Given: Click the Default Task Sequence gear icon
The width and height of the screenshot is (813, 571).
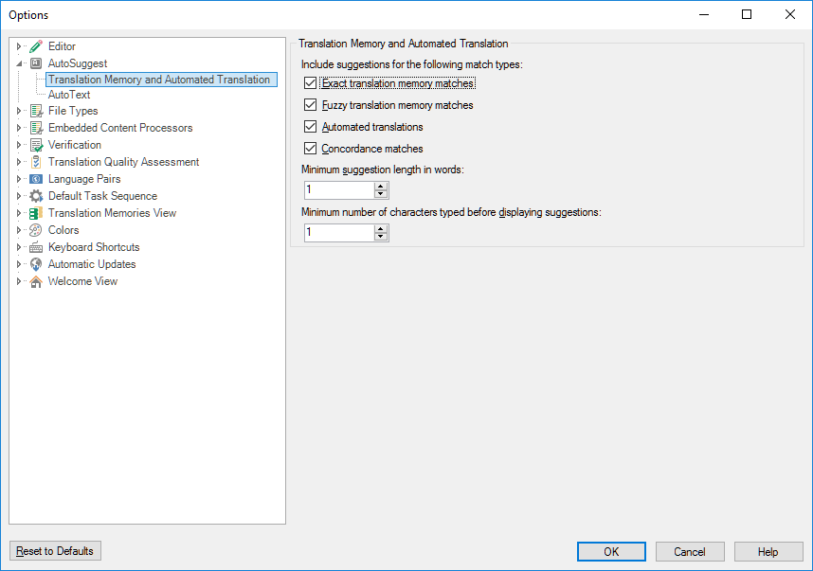Looking at the screenshot, I should (36, 196).
